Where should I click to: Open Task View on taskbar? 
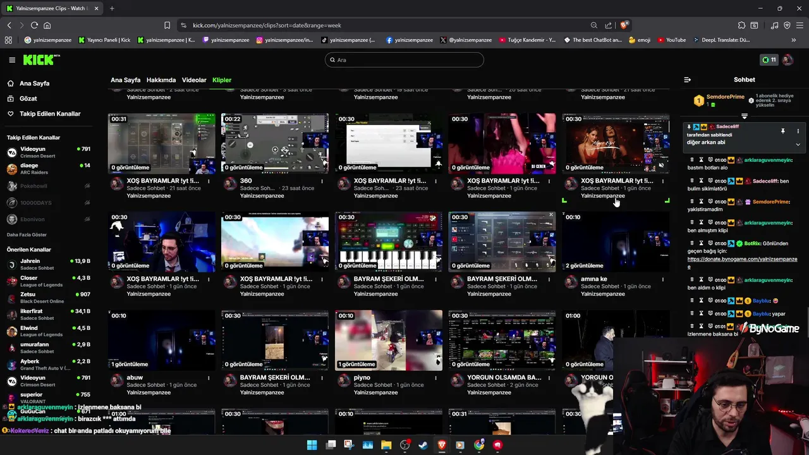point(331,445)
